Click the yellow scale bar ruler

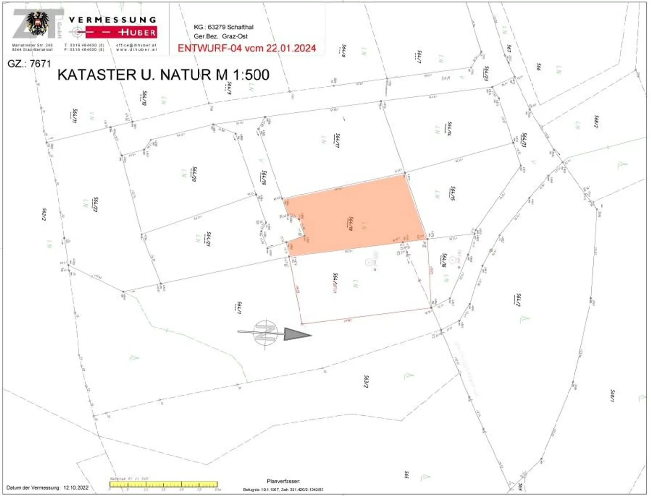coord(163,484)
